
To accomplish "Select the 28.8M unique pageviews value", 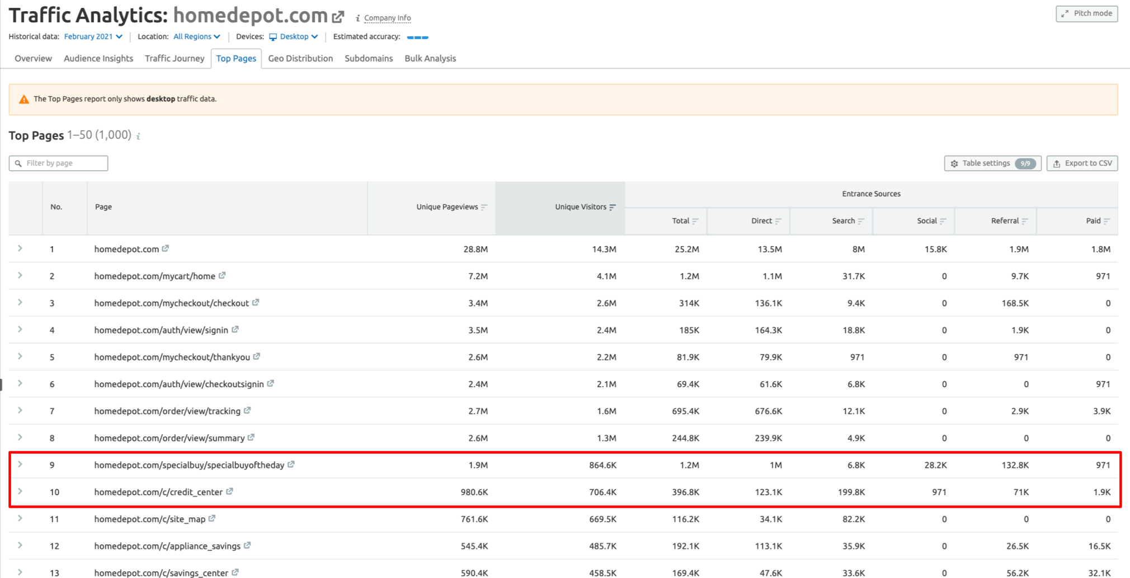I will tap(475, 249).
